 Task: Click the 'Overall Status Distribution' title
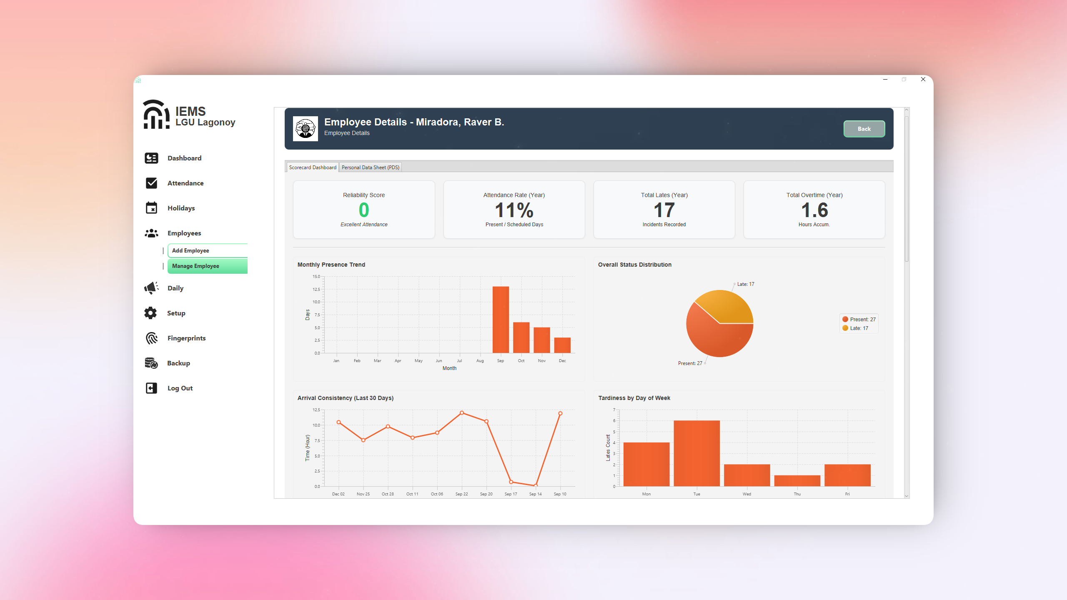pos(635,265)
